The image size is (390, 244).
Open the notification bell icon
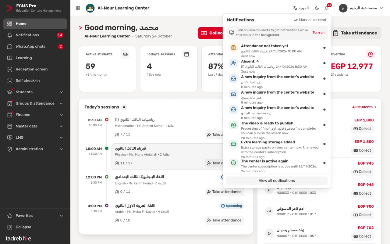click(327, 8)
